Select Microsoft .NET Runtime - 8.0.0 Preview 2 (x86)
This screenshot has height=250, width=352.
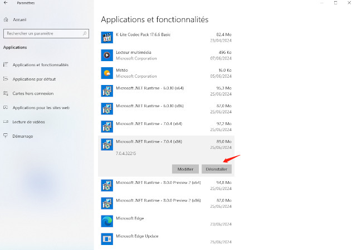coord(158,201)
